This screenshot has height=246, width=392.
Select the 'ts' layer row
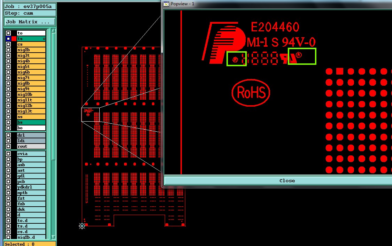[x=31, y=39]
